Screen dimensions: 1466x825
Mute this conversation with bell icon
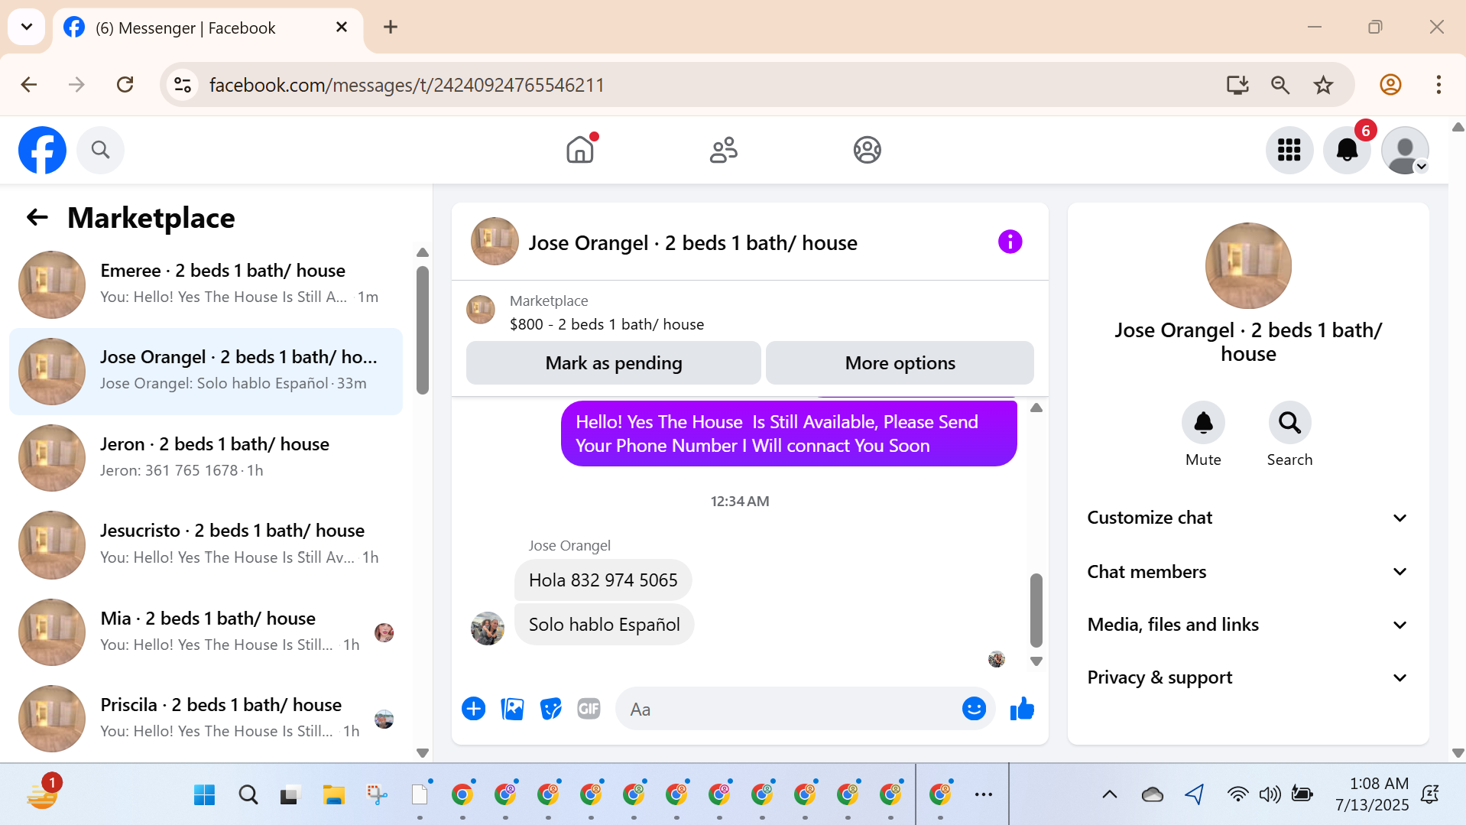click(x=1203, y=422)
